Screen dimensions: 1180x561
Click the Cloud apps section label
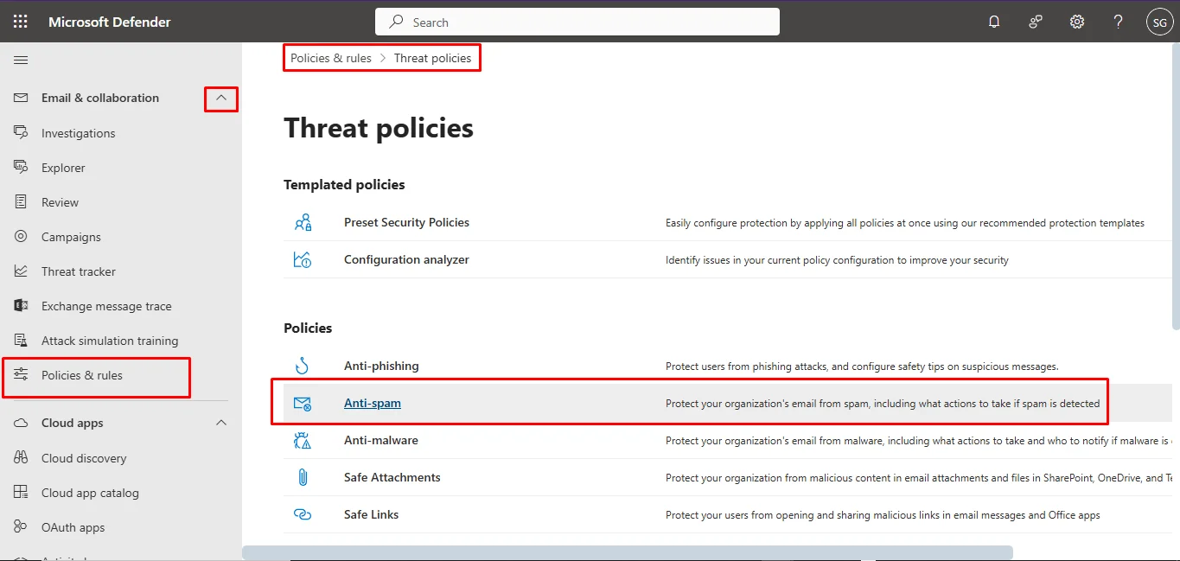(x=73, y=423)
